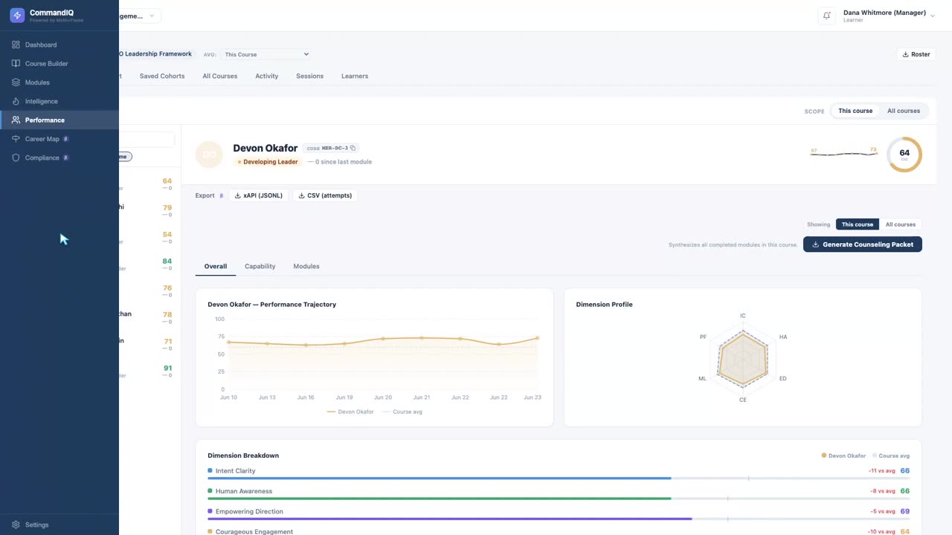Download the Roster
The height and width of the screenshot is (535, 952).
916,54
